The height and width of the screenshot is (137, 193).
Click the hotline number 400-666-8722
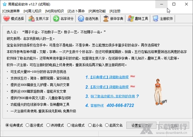pyautogui.click(x=120, y=105)
